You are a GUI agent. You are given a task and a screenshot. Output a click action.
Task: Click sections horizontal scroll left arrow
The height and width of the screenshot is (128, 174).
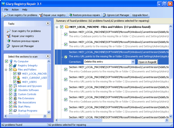pyautogui.click(x=6, y=116)
